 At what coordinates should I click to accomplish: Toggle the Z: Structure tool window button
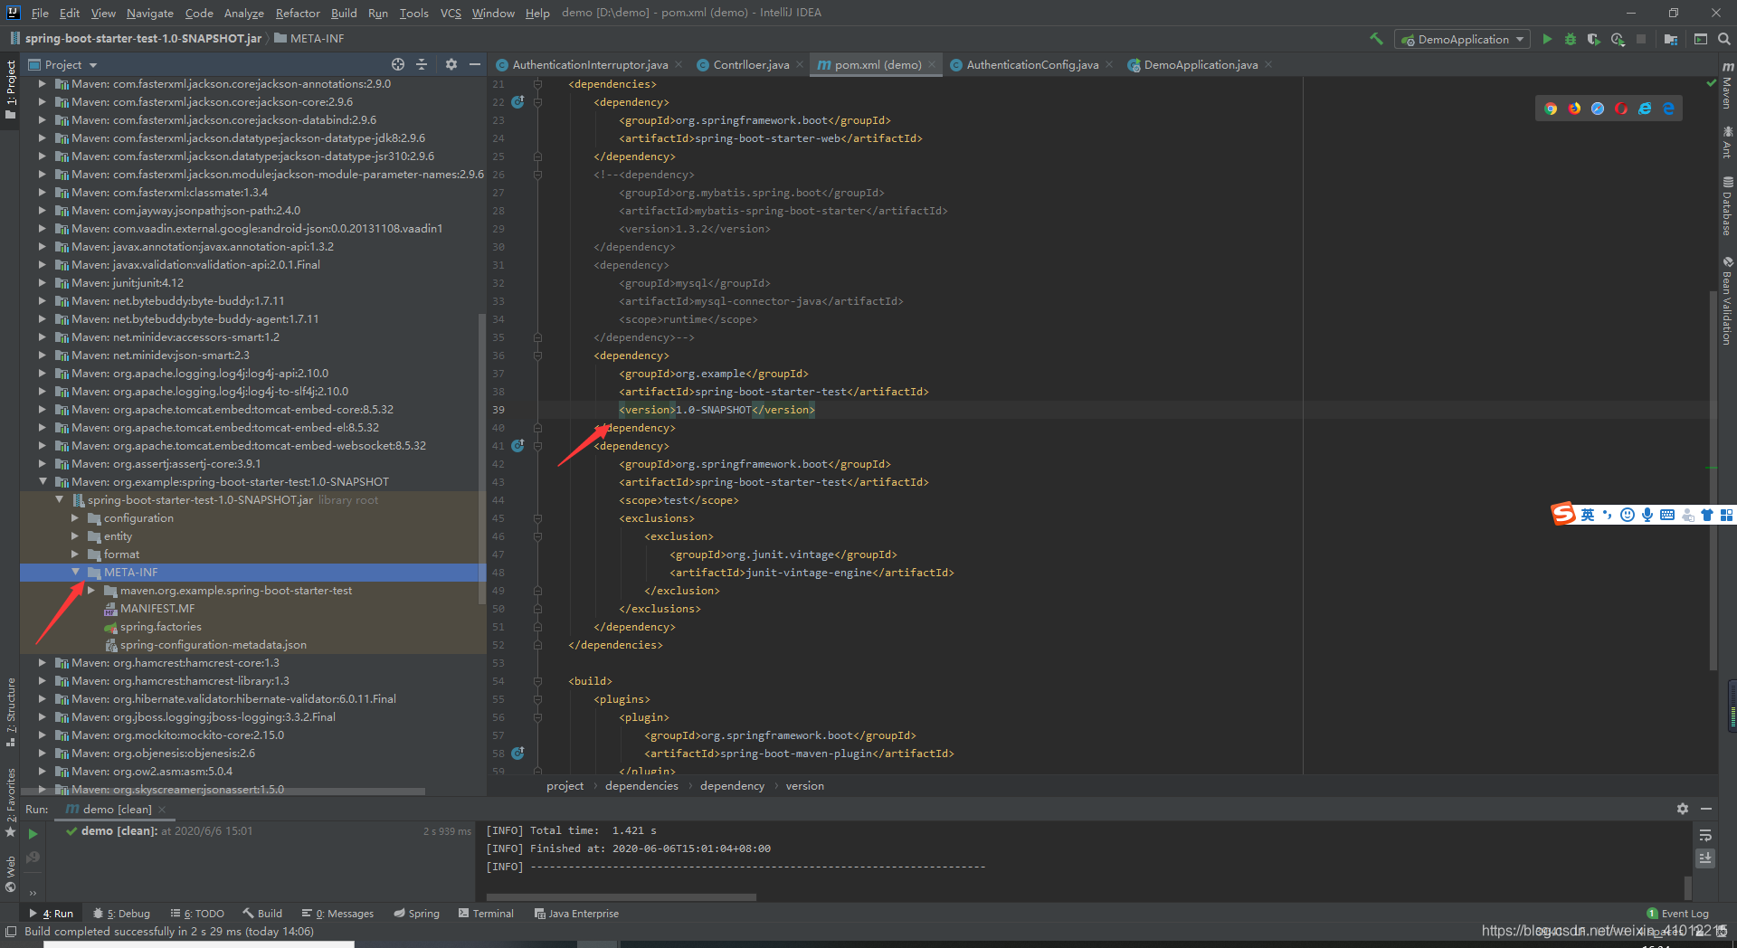pos(10,712)
